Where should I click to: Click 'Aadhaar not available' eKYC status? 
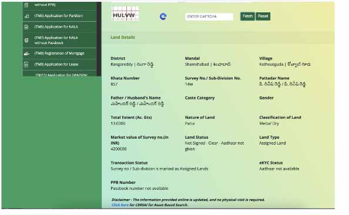point(279,169)
